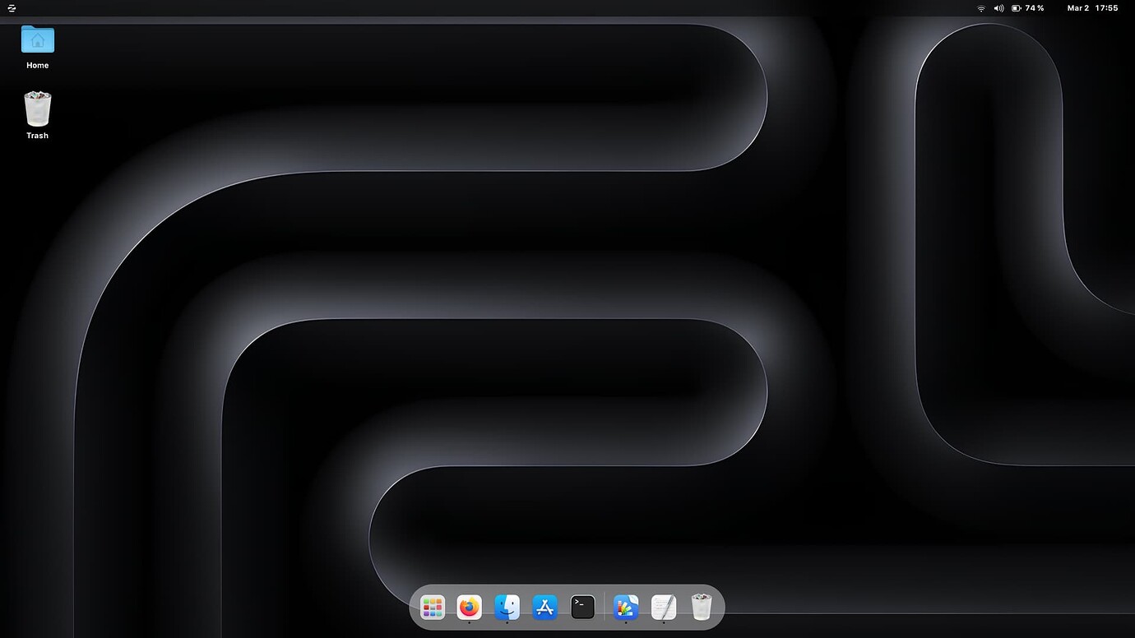This screenshot has height=638, width=1135.
Task: Open the text editor from the dock
Action: click(x=664, y=607)
